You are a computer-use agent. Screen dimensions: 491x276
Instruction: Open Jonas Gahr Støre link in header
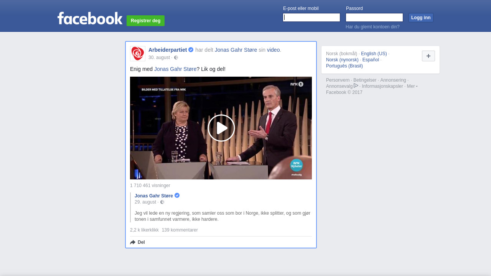pos(236,50)
